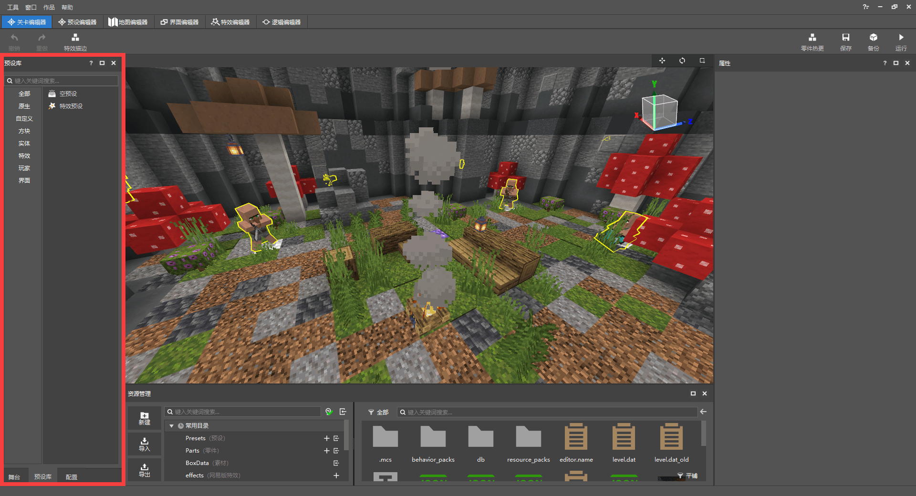Switch to the 关卡编辑器 tab
The height and width of the screenshot is (496, 916).
(x=27, y=22)
